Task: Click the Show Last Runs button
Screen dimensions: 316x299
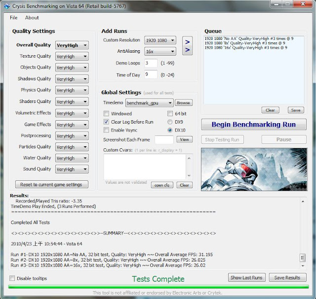Action: pyautogui.click(x=247, y=277)
